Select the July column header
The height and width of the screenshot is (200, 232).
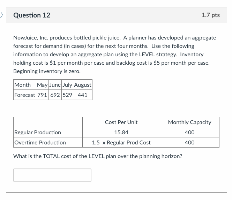pyautogui.click(x=67, y=85)
